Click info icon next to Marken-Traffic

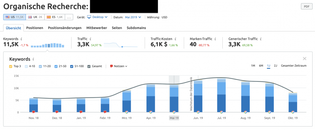pyautogui.click(x=215, y=39)
